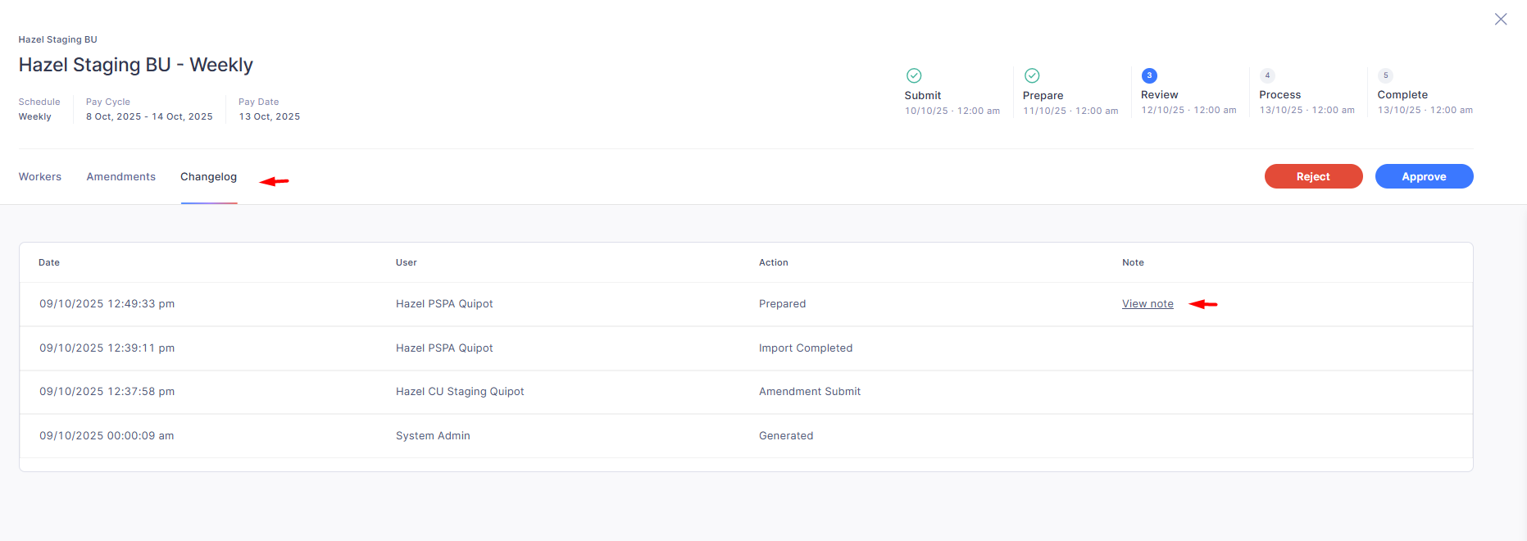Open the View note link for Prepared
Viewport: 1527px width, 541px height.
[x=1148, y=304]
